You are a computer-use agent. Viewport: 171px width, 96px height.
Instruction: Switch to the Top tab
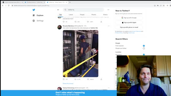[x=61, y=15]
